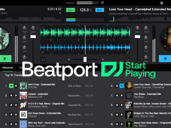171x128 pixels.
Task: Adjust the 125.0 BPM stepper arrows
Action: coord(91,10)
